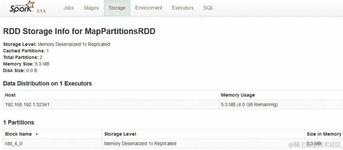The image size is (343, 150).
Task: Sort by Size in Memory column
Action: pyautogui.click(x=324, y=134)
